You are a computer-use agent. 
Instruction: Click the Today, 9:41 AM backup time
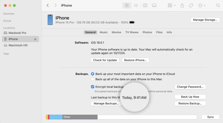point(134,98)
